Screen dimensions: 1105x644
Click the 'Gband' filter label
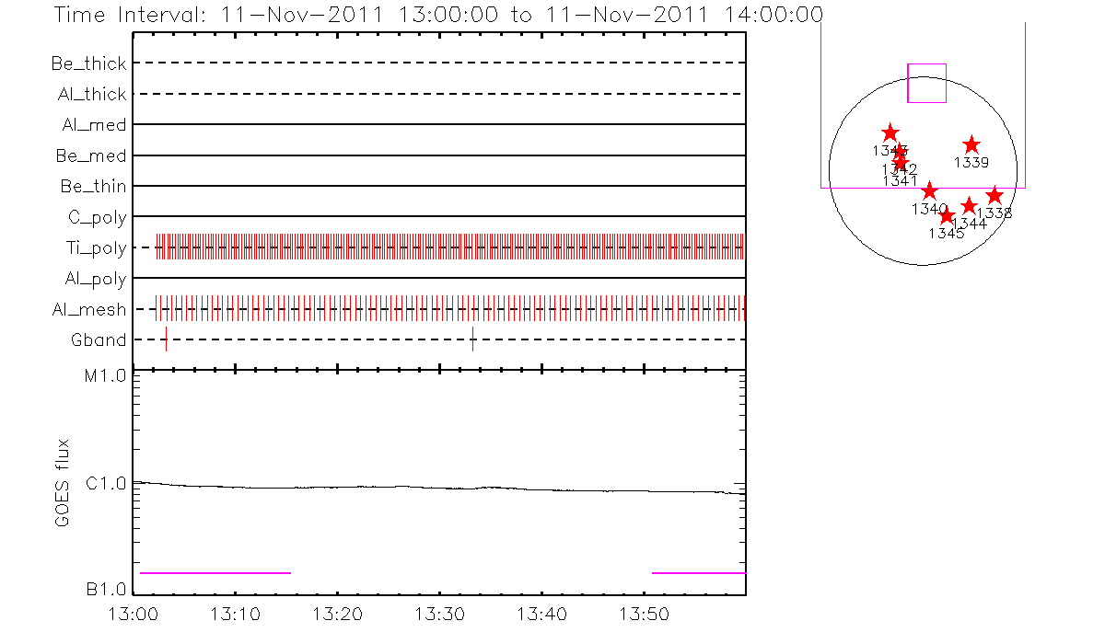click(x=99, y=340)
